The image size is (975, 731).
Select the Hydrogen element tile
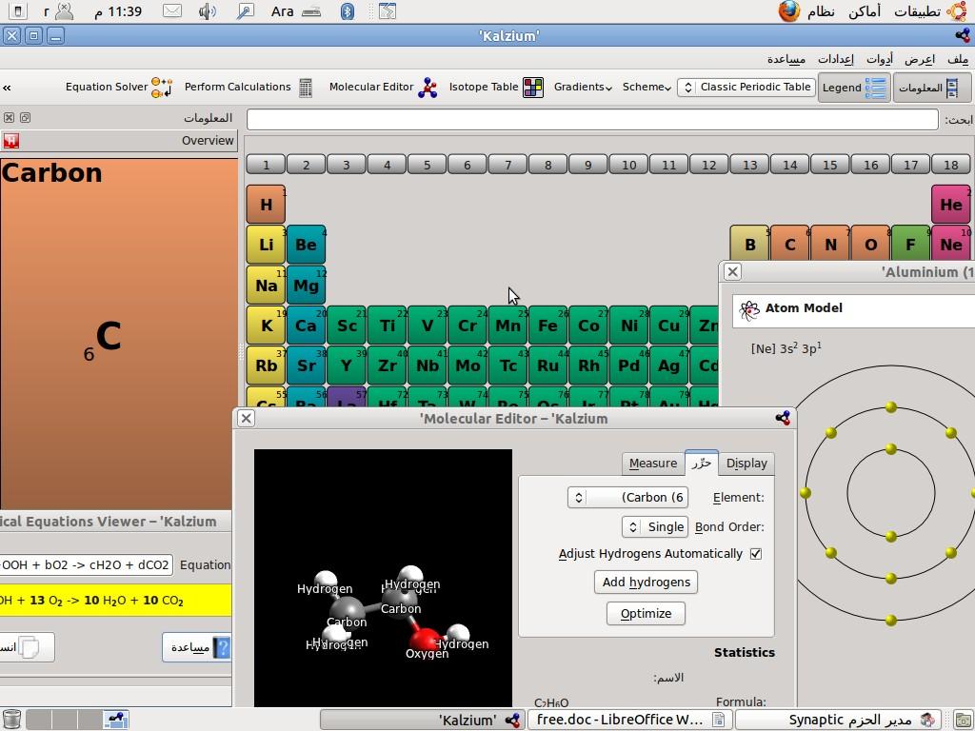click(267, 205)
